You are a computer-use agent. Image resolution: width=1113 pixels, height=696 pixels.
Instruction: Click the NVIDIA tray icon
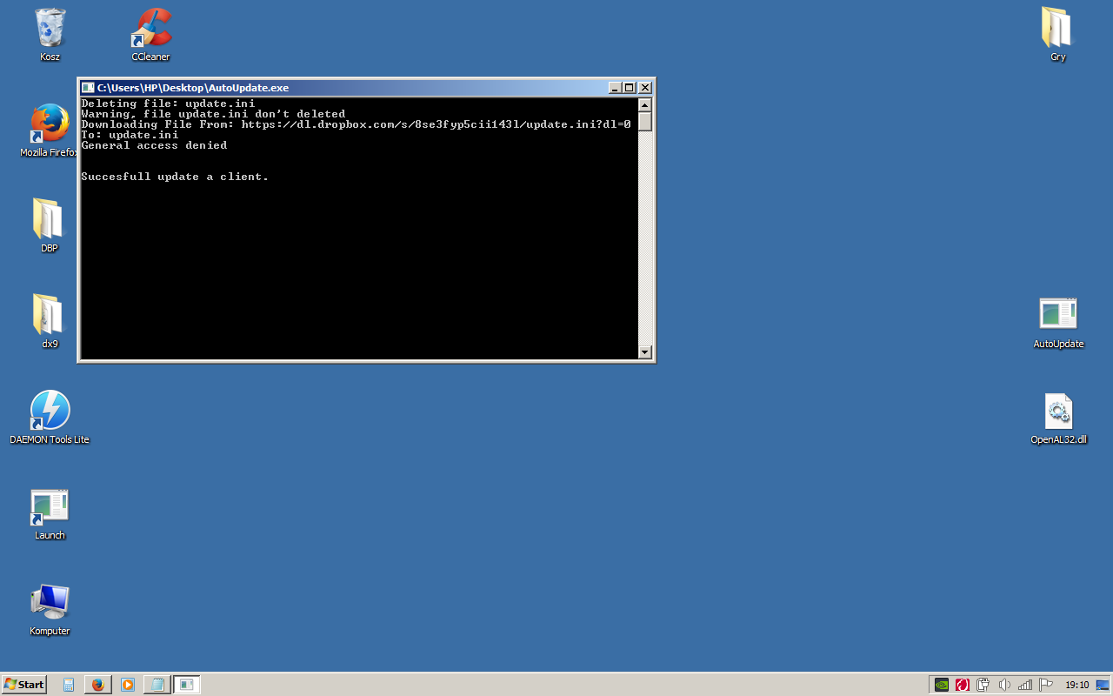(x=941, y=685)
